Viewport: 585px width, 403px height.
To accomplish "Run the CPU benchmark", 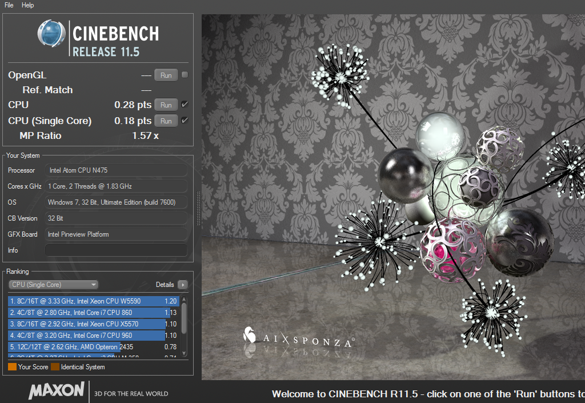I will [166, 105].
